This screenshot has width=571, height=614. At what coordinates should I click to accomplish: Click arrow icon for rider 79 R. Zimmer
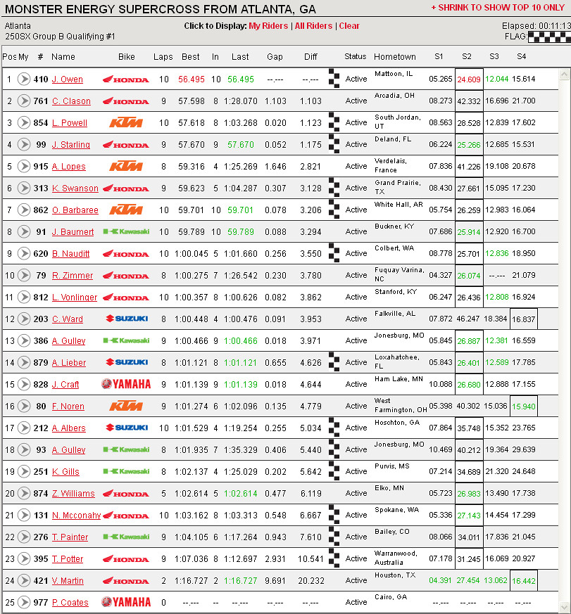(x=24, y=275)
